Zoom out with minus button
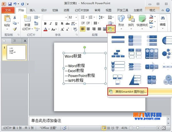 (131, 128)
